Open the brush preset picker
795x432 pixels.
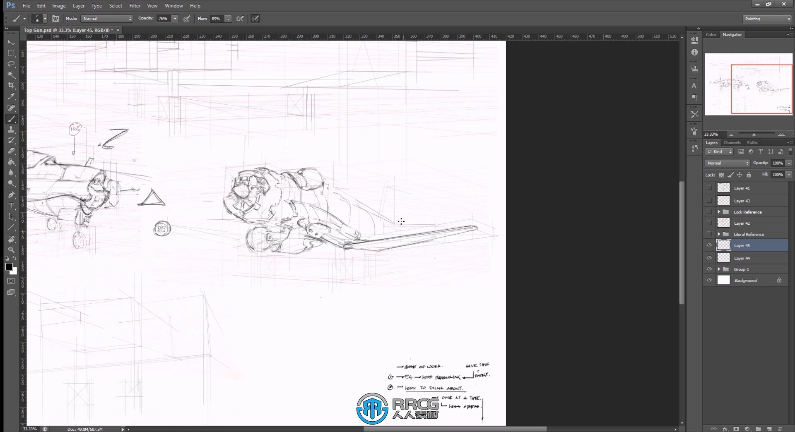[45, 19]
